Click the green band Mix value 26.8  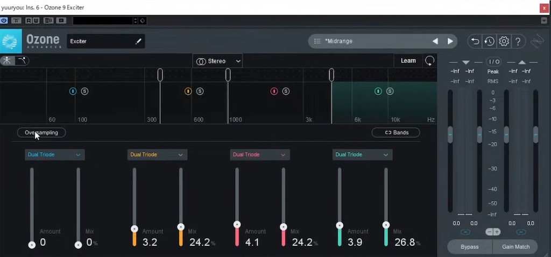coord(405,242)
